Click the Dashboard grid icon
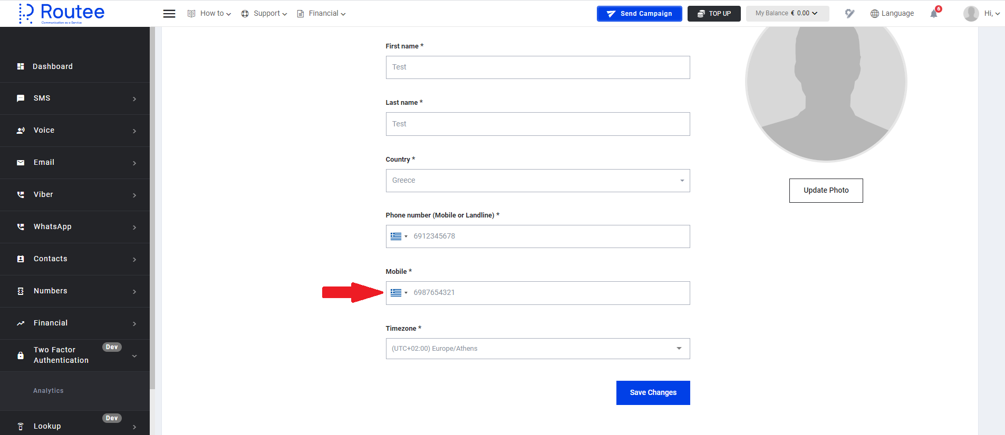The image size is (1005, 435). 21,66
